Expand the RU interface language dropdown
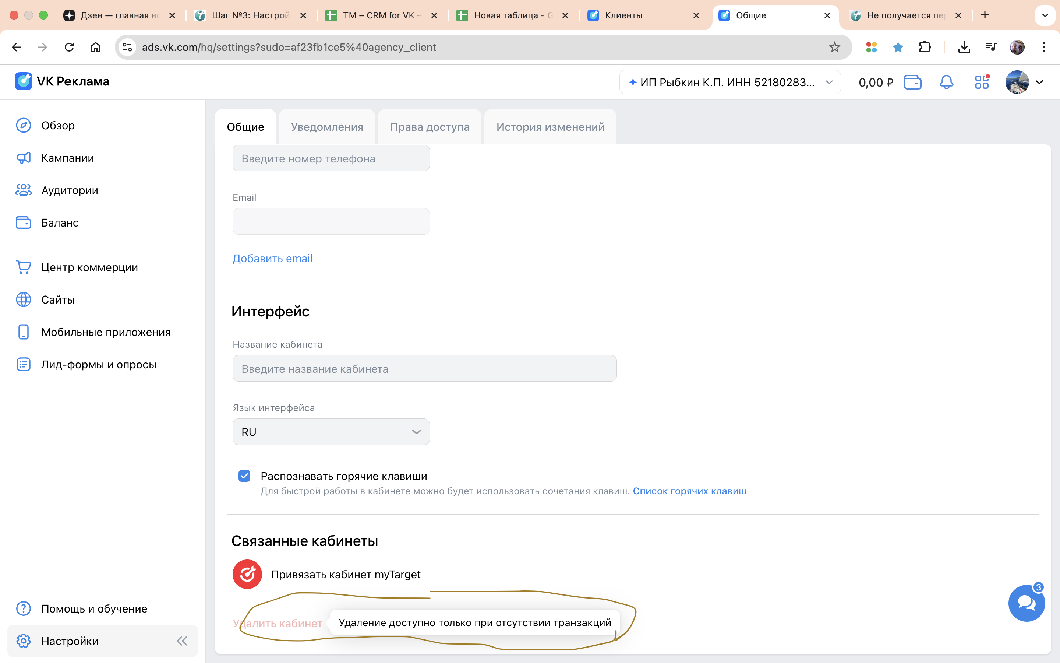This screenshot has width=1060, height=663. click(x=331, y=432)
